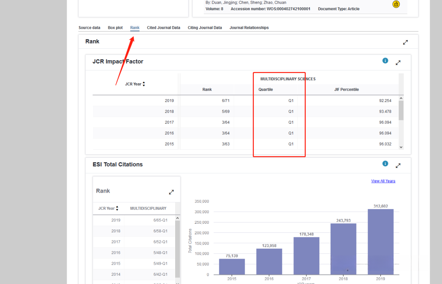Image resolution: width=442 pixels, height=284 pixels.
Task: Click the View All Years link
Action: click(x=383, y=181)
